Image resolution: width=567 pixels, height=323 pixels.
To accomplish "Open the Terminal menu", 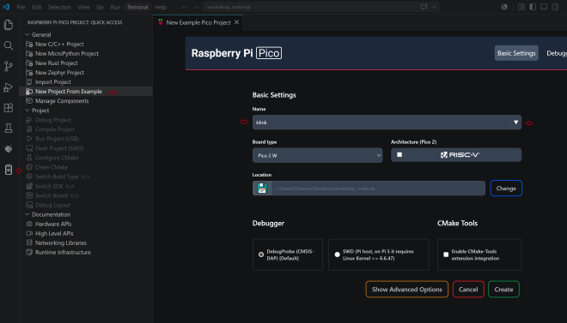I will click(x=137, y=7).
